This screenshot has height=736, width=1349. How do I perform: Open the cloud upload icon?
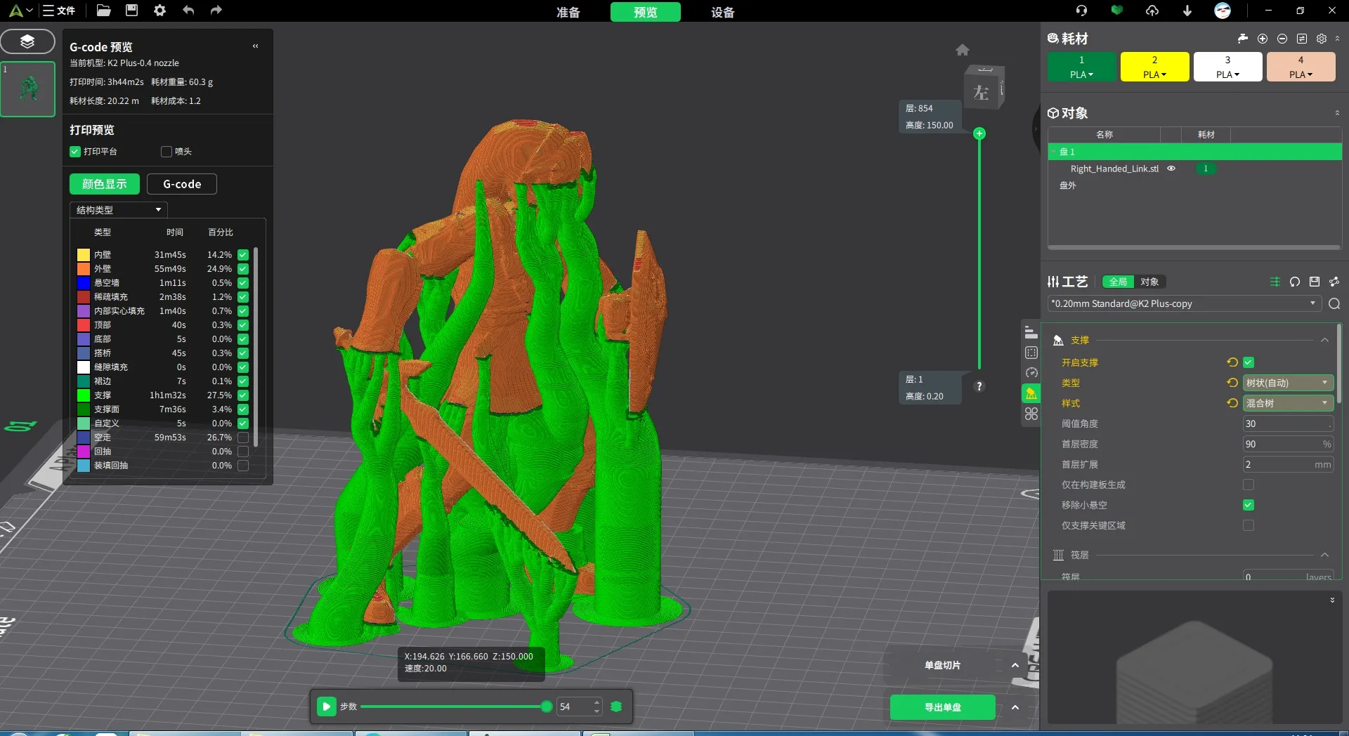[1152, 11]
